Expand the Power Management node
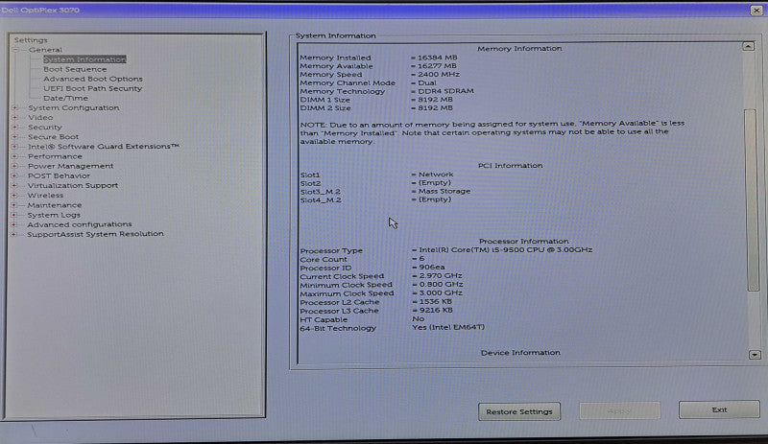The image size is (768, 444). [x=14, y=166]
